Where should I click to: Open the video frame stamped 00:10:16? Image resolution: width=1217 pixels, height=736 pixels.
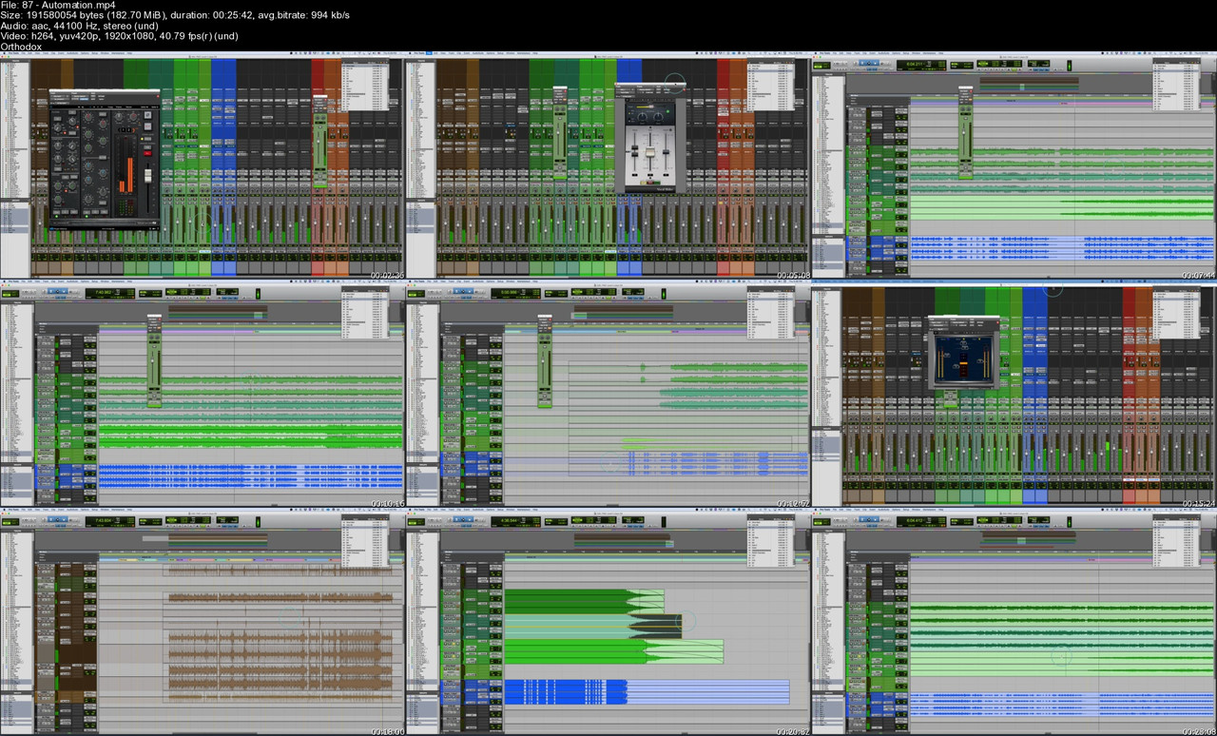pos(203,394)
